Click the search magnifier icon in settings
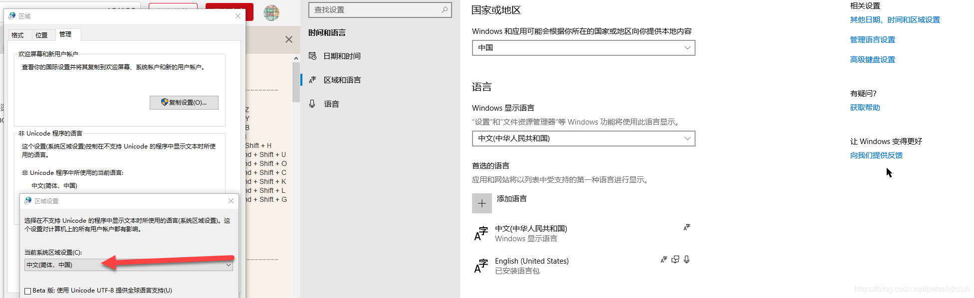This screenshot has height=298, width=974. (445, 9)
